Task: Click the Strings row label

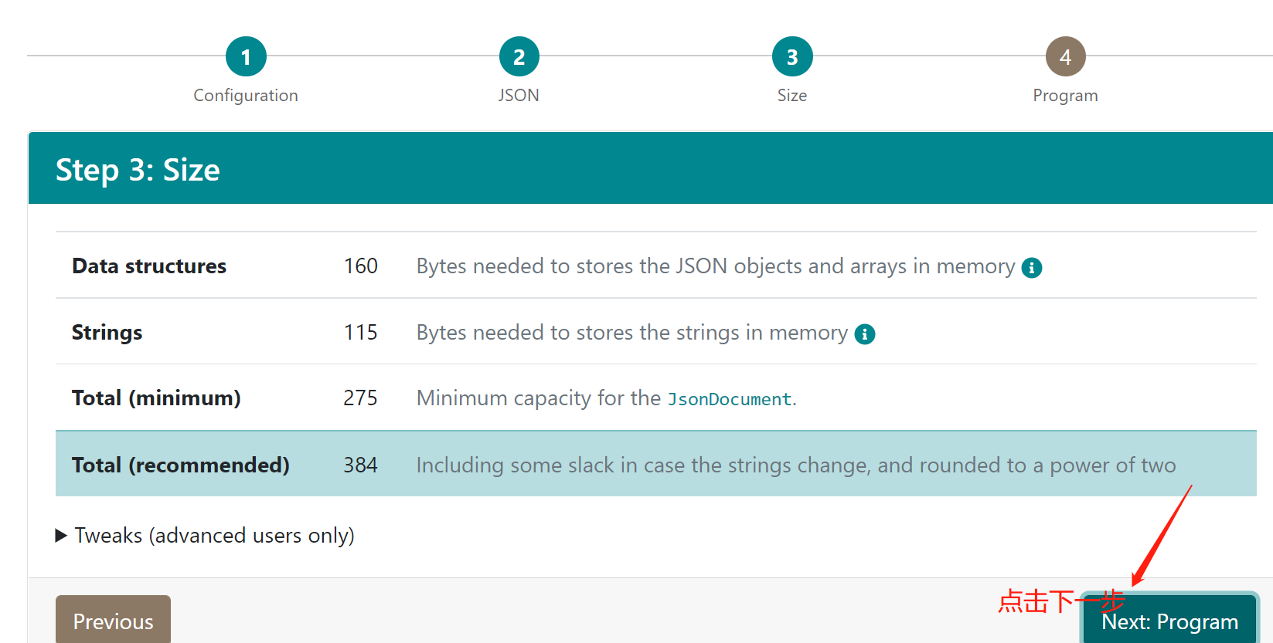Action: (107, 333)
